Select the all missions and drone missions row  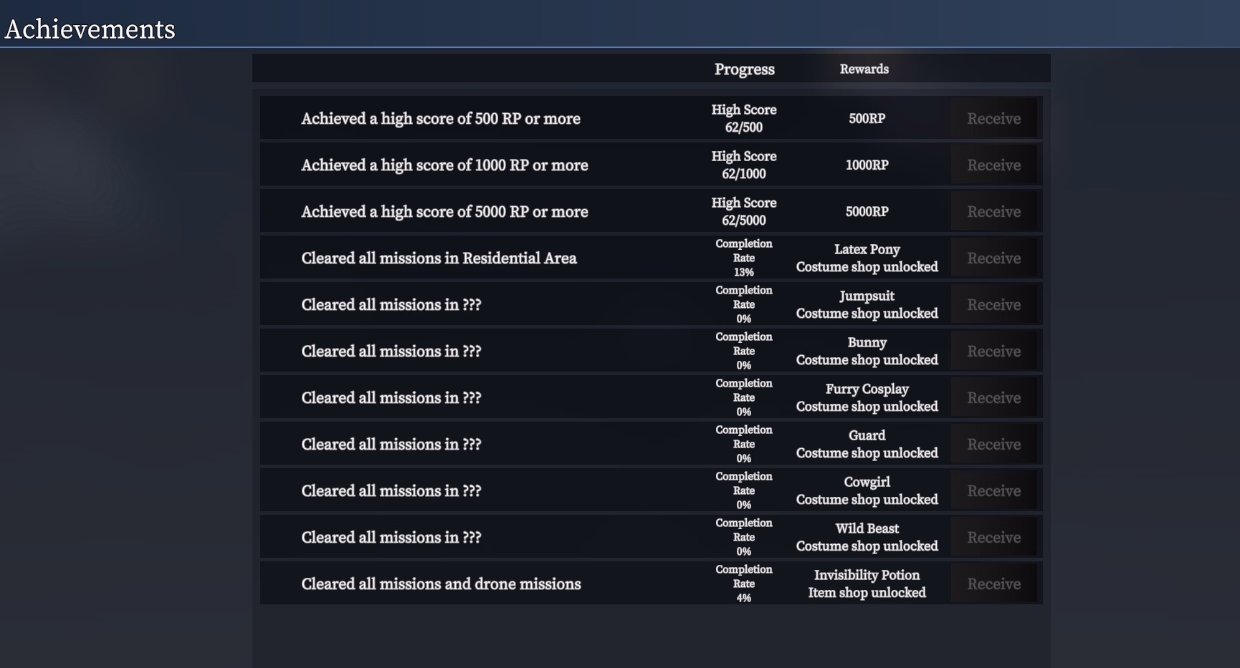pyautogui.click(x=651, y=584)
